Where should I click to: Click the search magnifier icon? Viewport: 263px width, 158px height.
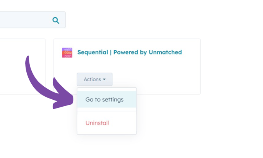coord(56,20)
